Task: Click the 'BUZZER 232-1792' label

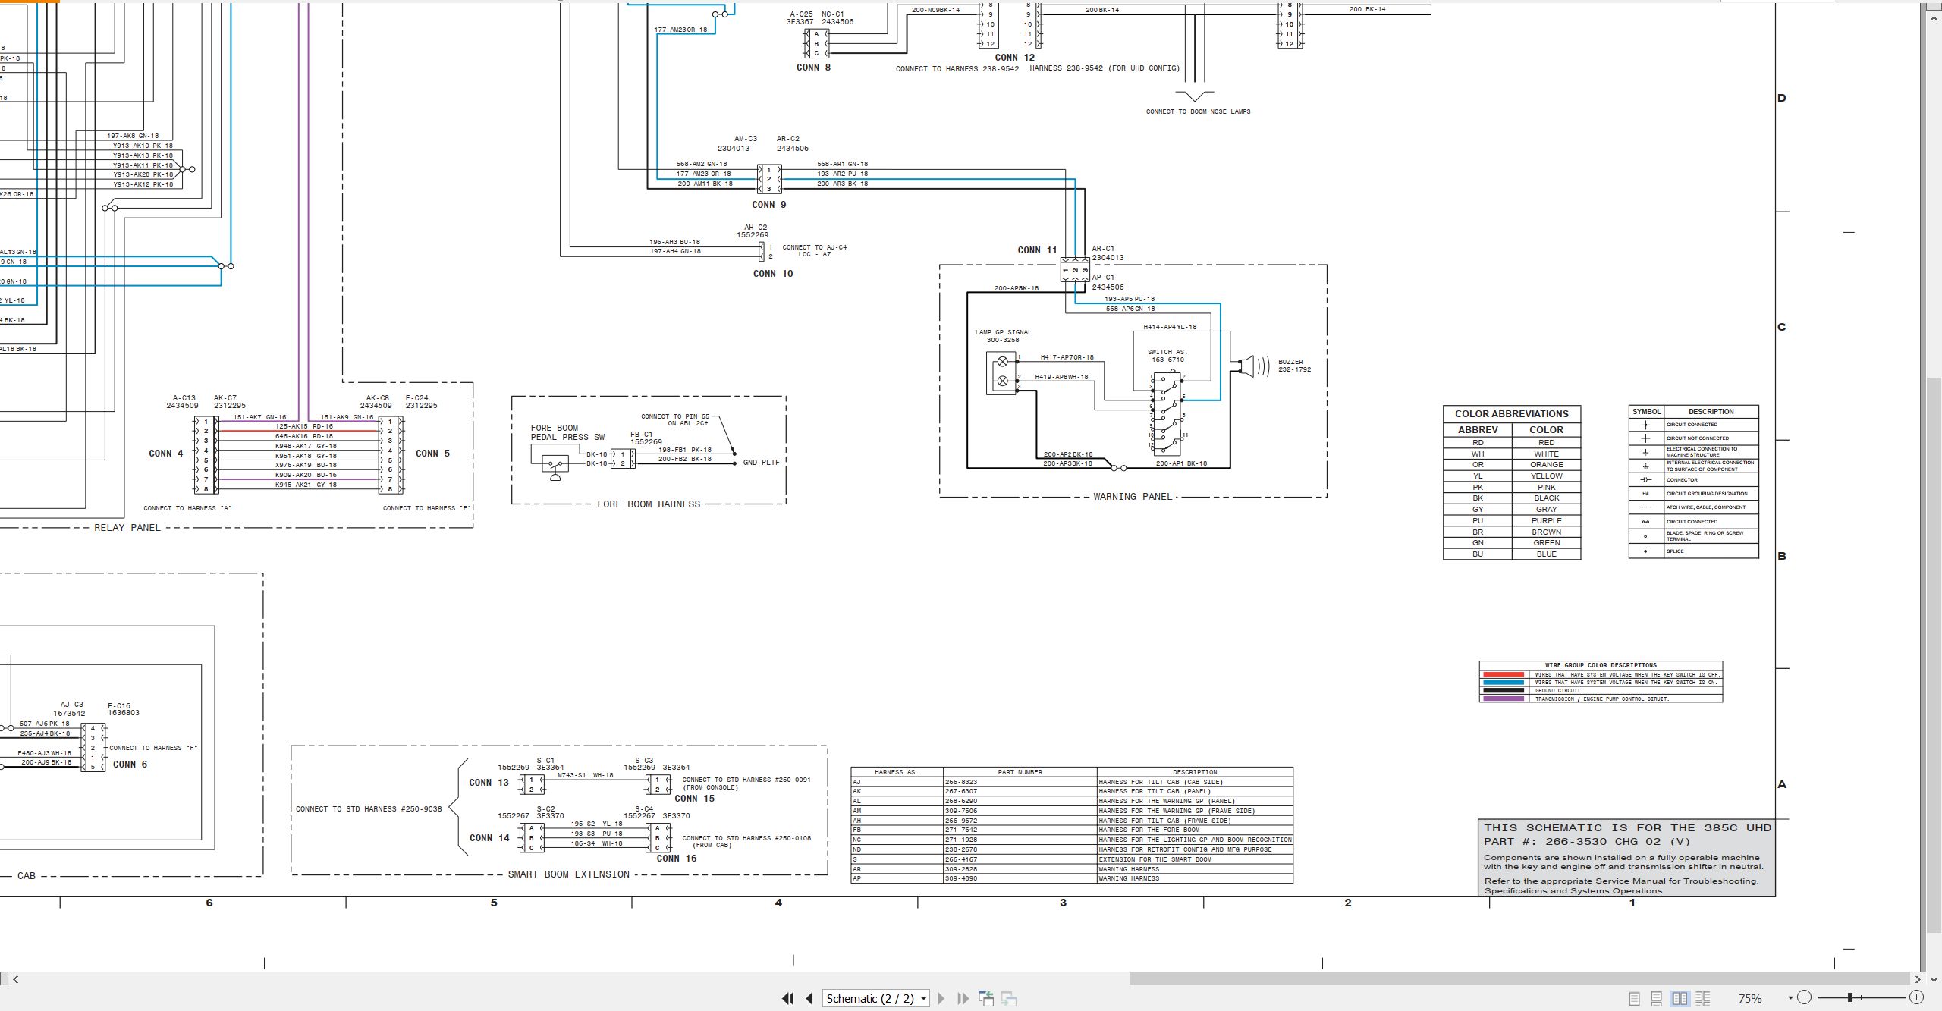Action: click(x=1294, y=366)
